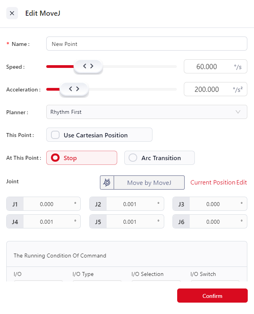This screenshot has height=314, width=254.
Task: Click the red Edit link
Action: (242, 183)
